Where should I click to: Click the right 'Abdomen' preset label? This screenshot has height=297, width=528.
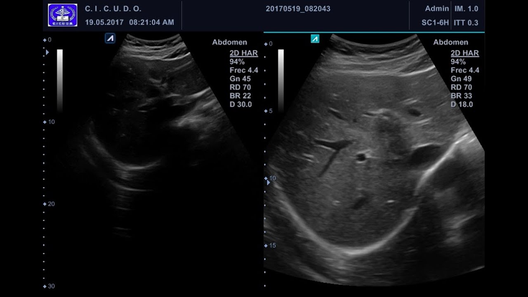tap(451, 42)
